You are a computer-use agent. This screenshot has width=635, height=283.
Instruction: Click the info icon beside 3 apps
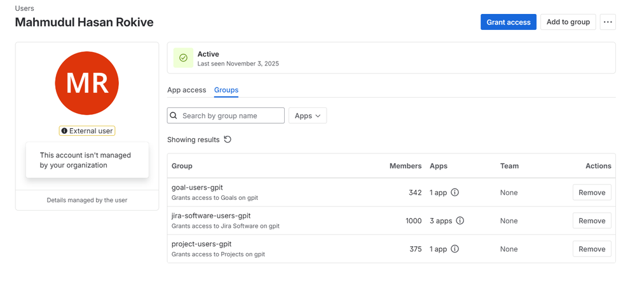[460, 221]
